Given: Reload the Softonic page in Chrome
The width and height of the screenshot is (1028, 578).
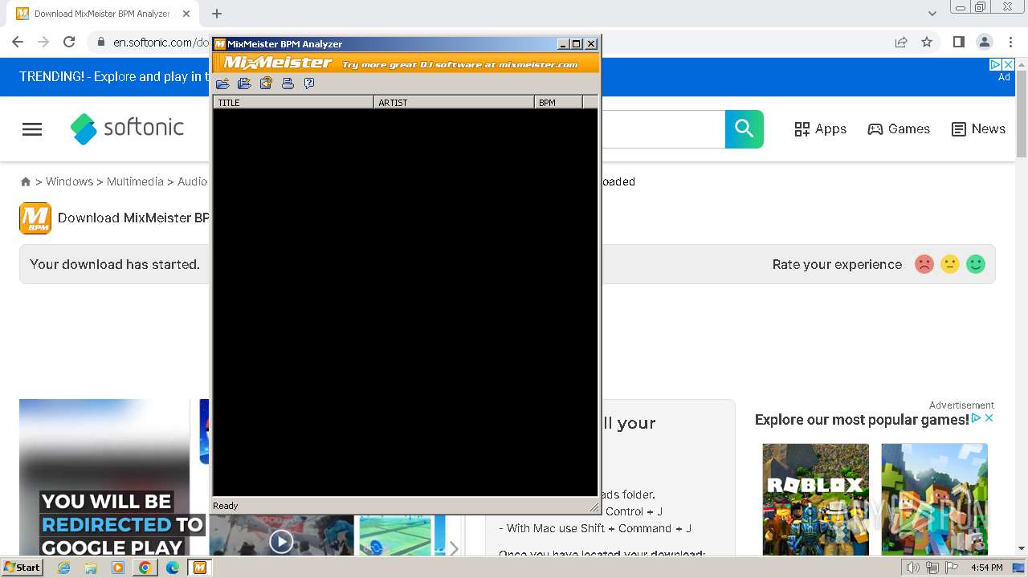Looking at the screenshot, I should [69, 42].
